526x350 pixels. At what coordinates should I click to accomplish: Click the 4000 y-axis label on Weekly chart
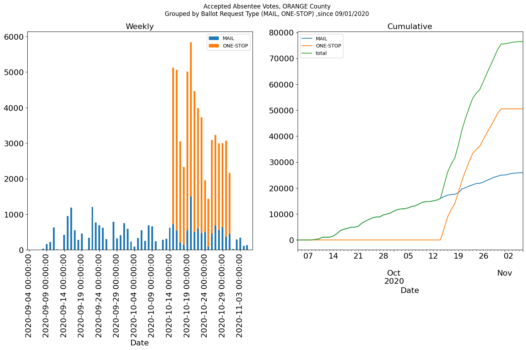click(x=13, y=108)
